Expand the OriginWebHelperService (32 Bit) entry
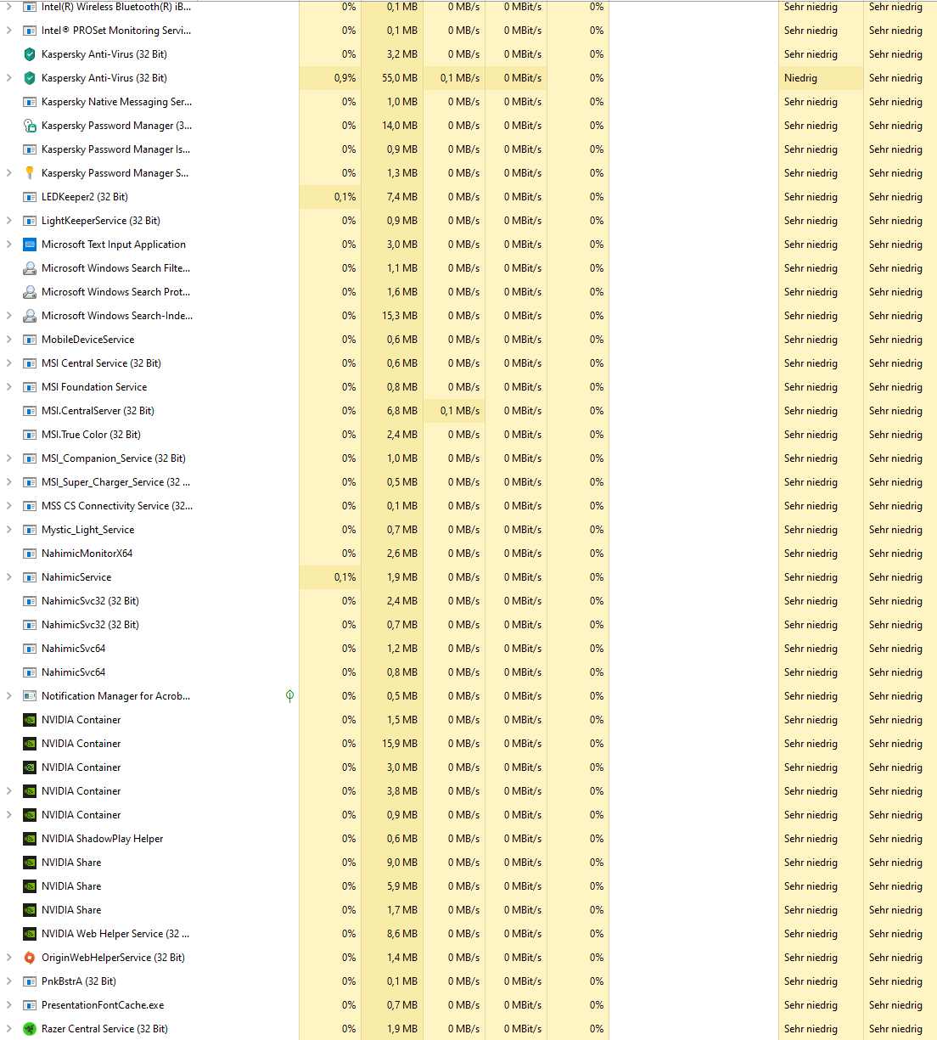Image resolution: width=937 pixels, height=1040 pixels. coord(8,958)
